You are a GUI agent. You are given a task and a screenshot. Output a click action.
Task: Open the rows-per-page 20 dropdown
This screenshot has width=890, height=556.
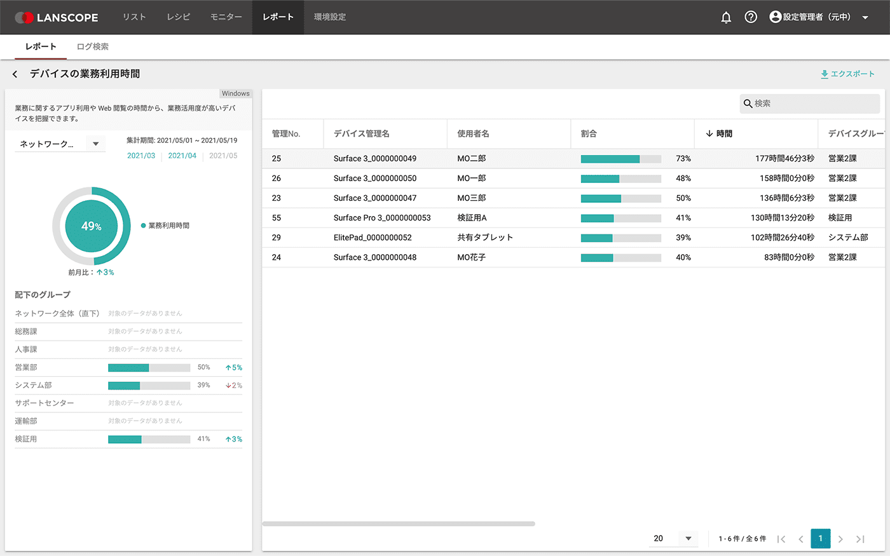673,539
